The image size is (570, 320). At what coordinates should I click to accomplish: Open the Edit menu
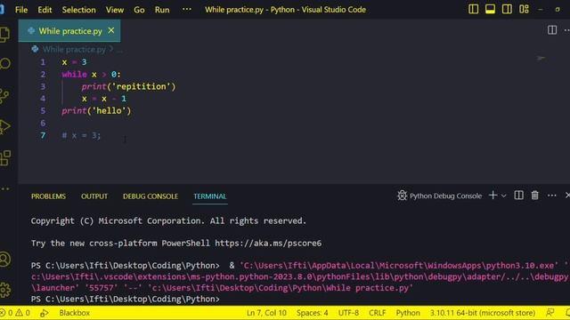45,10
